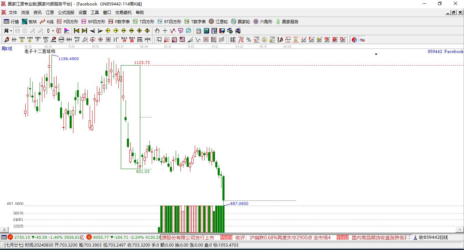Click the news ticker about 沪指跌0.68%
464x250 pixels.
click(283, 237)
